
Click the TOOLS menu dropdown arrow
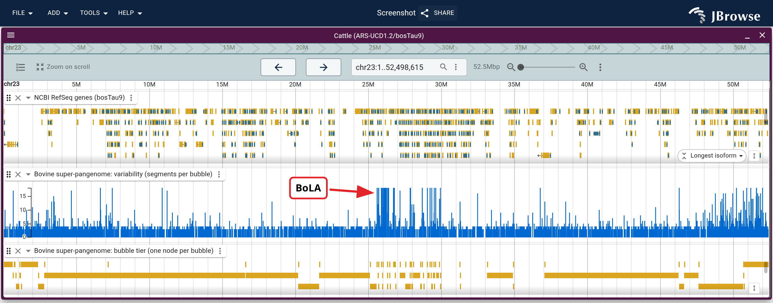[105, 13]
